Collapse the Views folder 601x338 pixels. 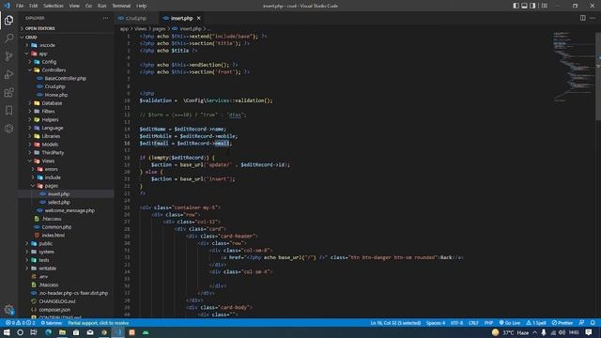48,161
